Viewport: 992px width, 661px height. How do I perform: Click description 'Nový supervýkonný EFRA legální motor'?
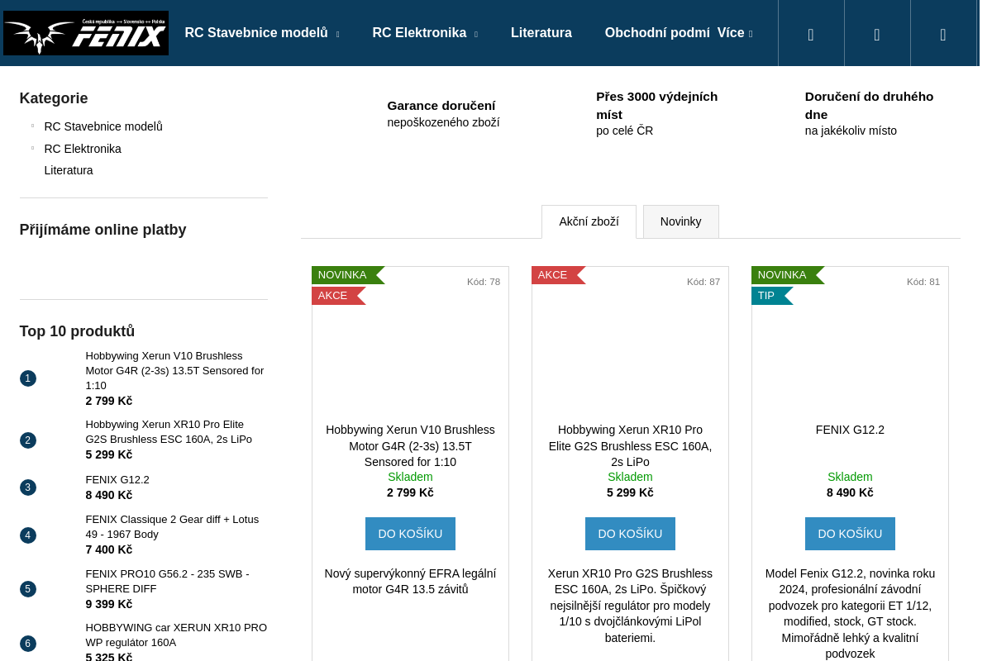click(x=410, y=582)
